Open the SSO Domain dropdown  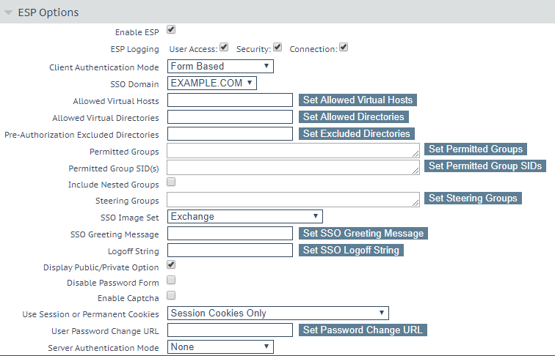[212, 84]
